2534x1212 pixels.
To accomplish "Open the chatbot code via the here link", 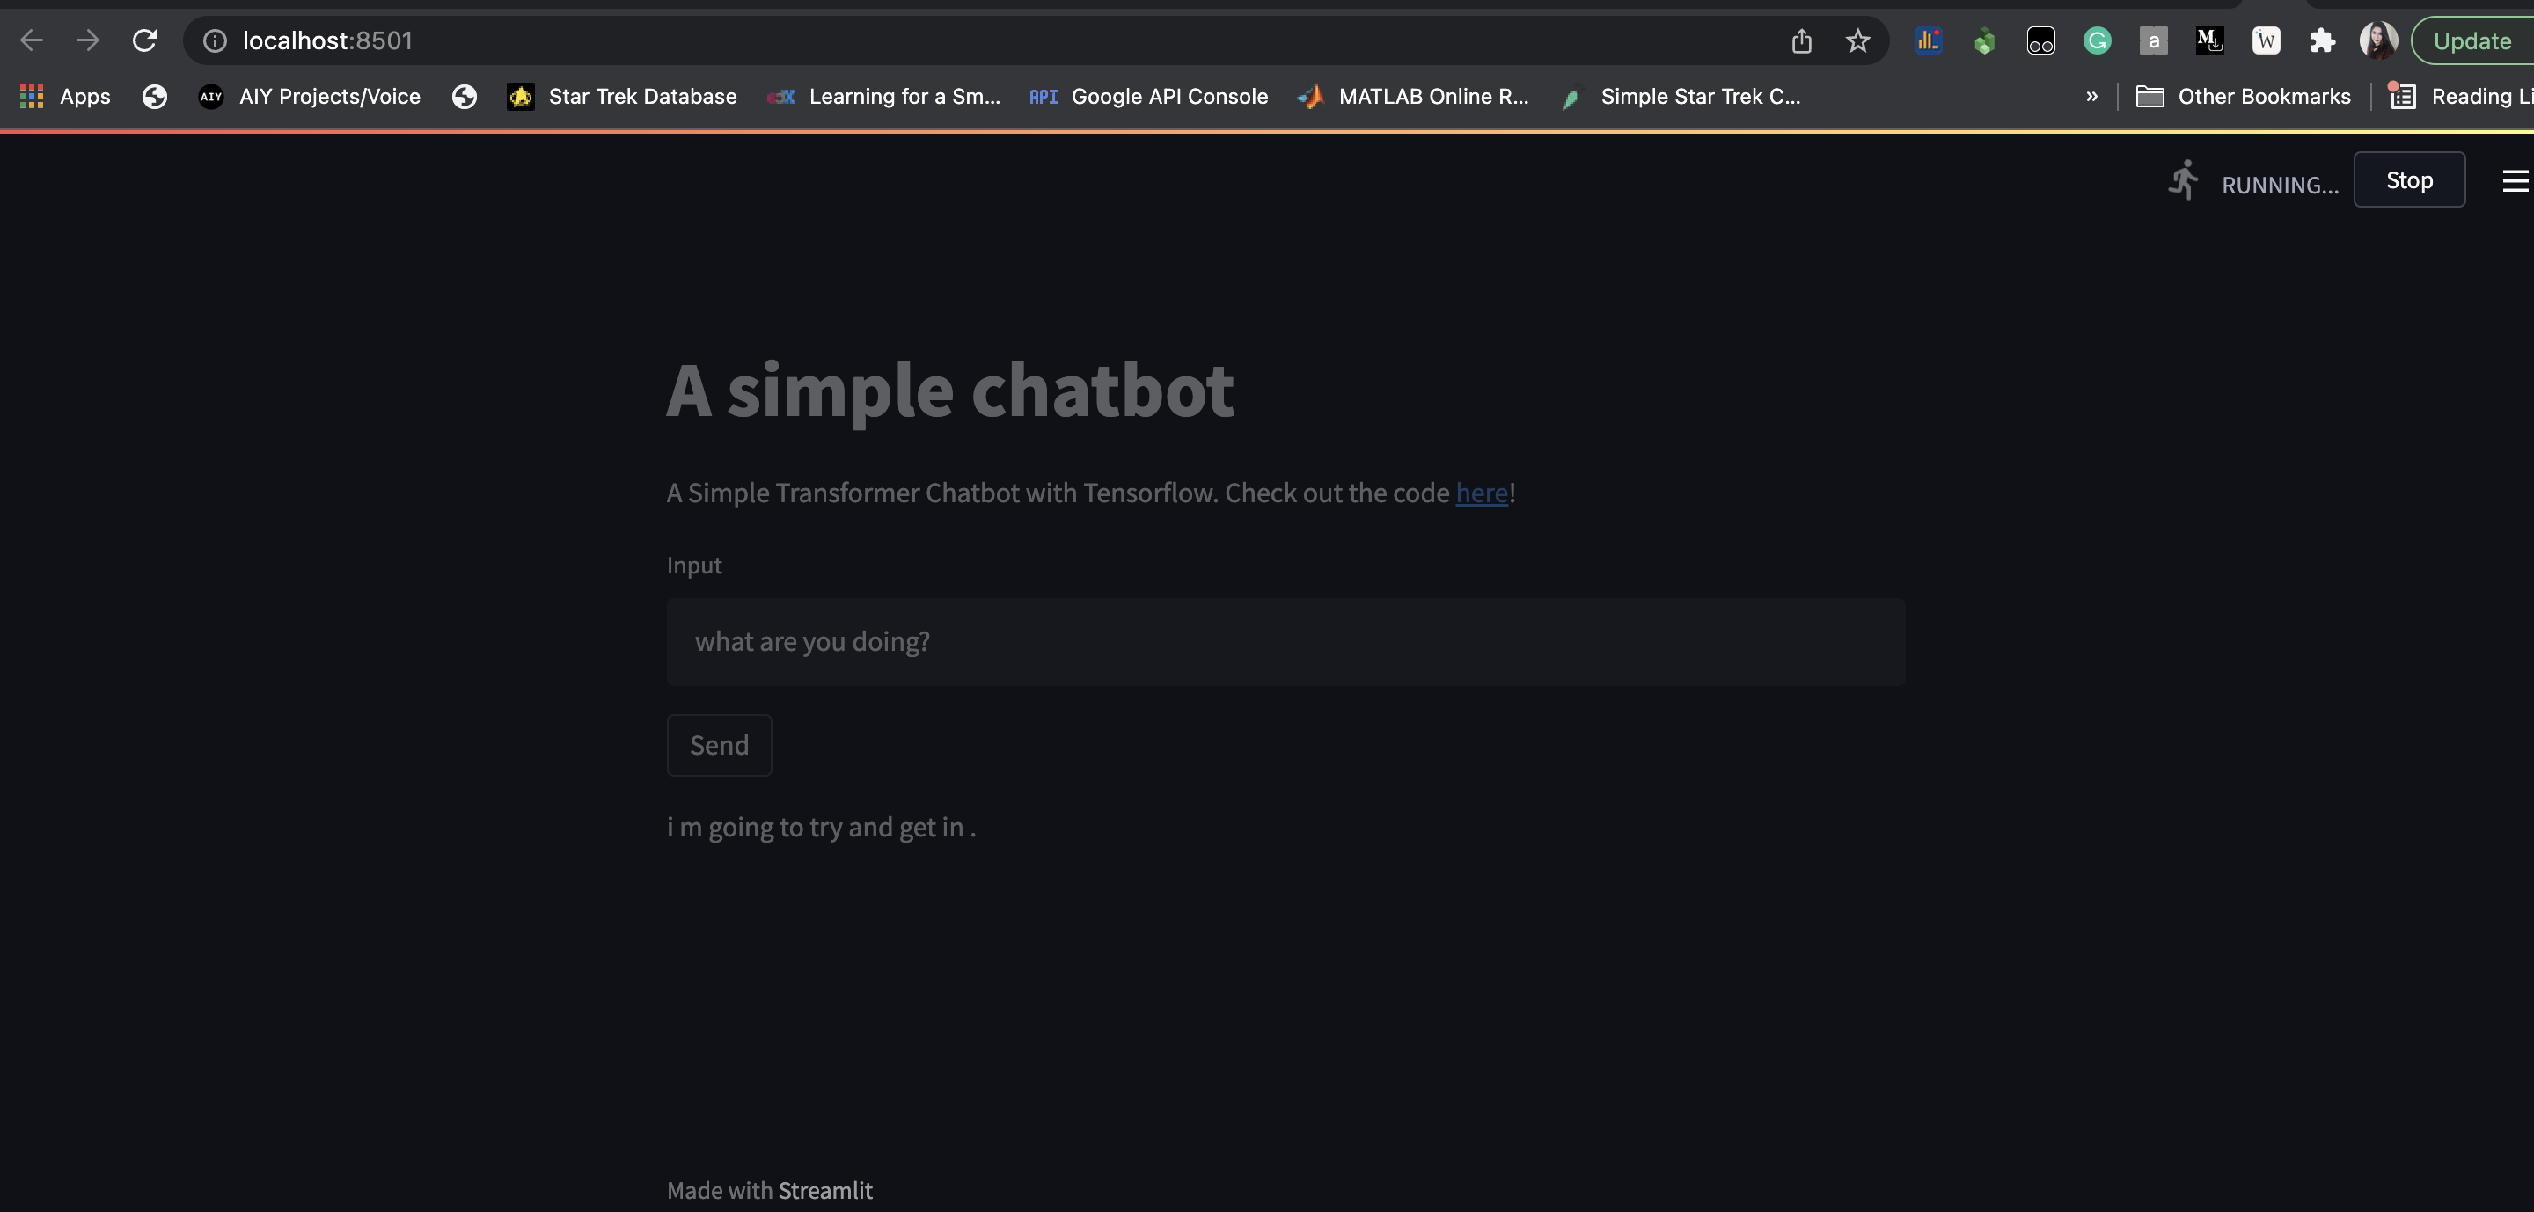I will pos(1482,493).
